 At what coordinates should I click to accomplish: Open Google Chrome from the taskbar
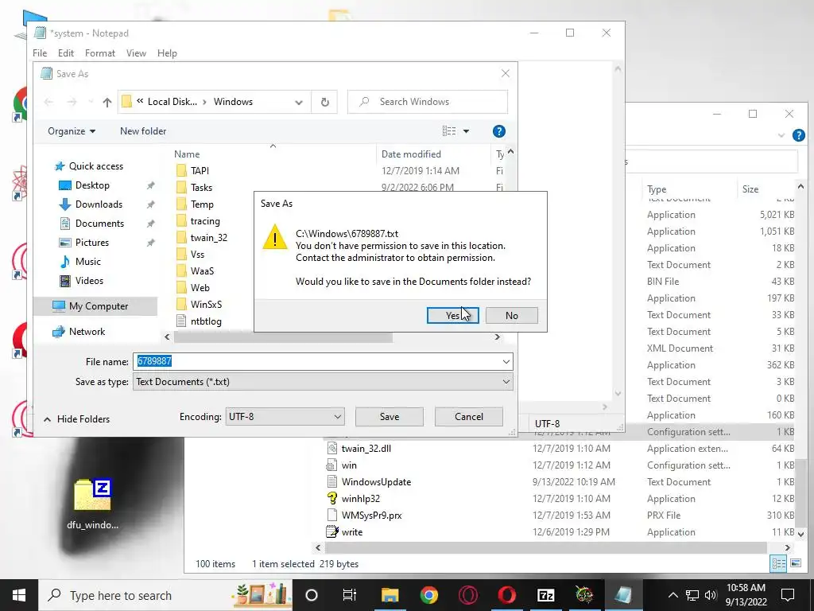click(x=428, y=595)
